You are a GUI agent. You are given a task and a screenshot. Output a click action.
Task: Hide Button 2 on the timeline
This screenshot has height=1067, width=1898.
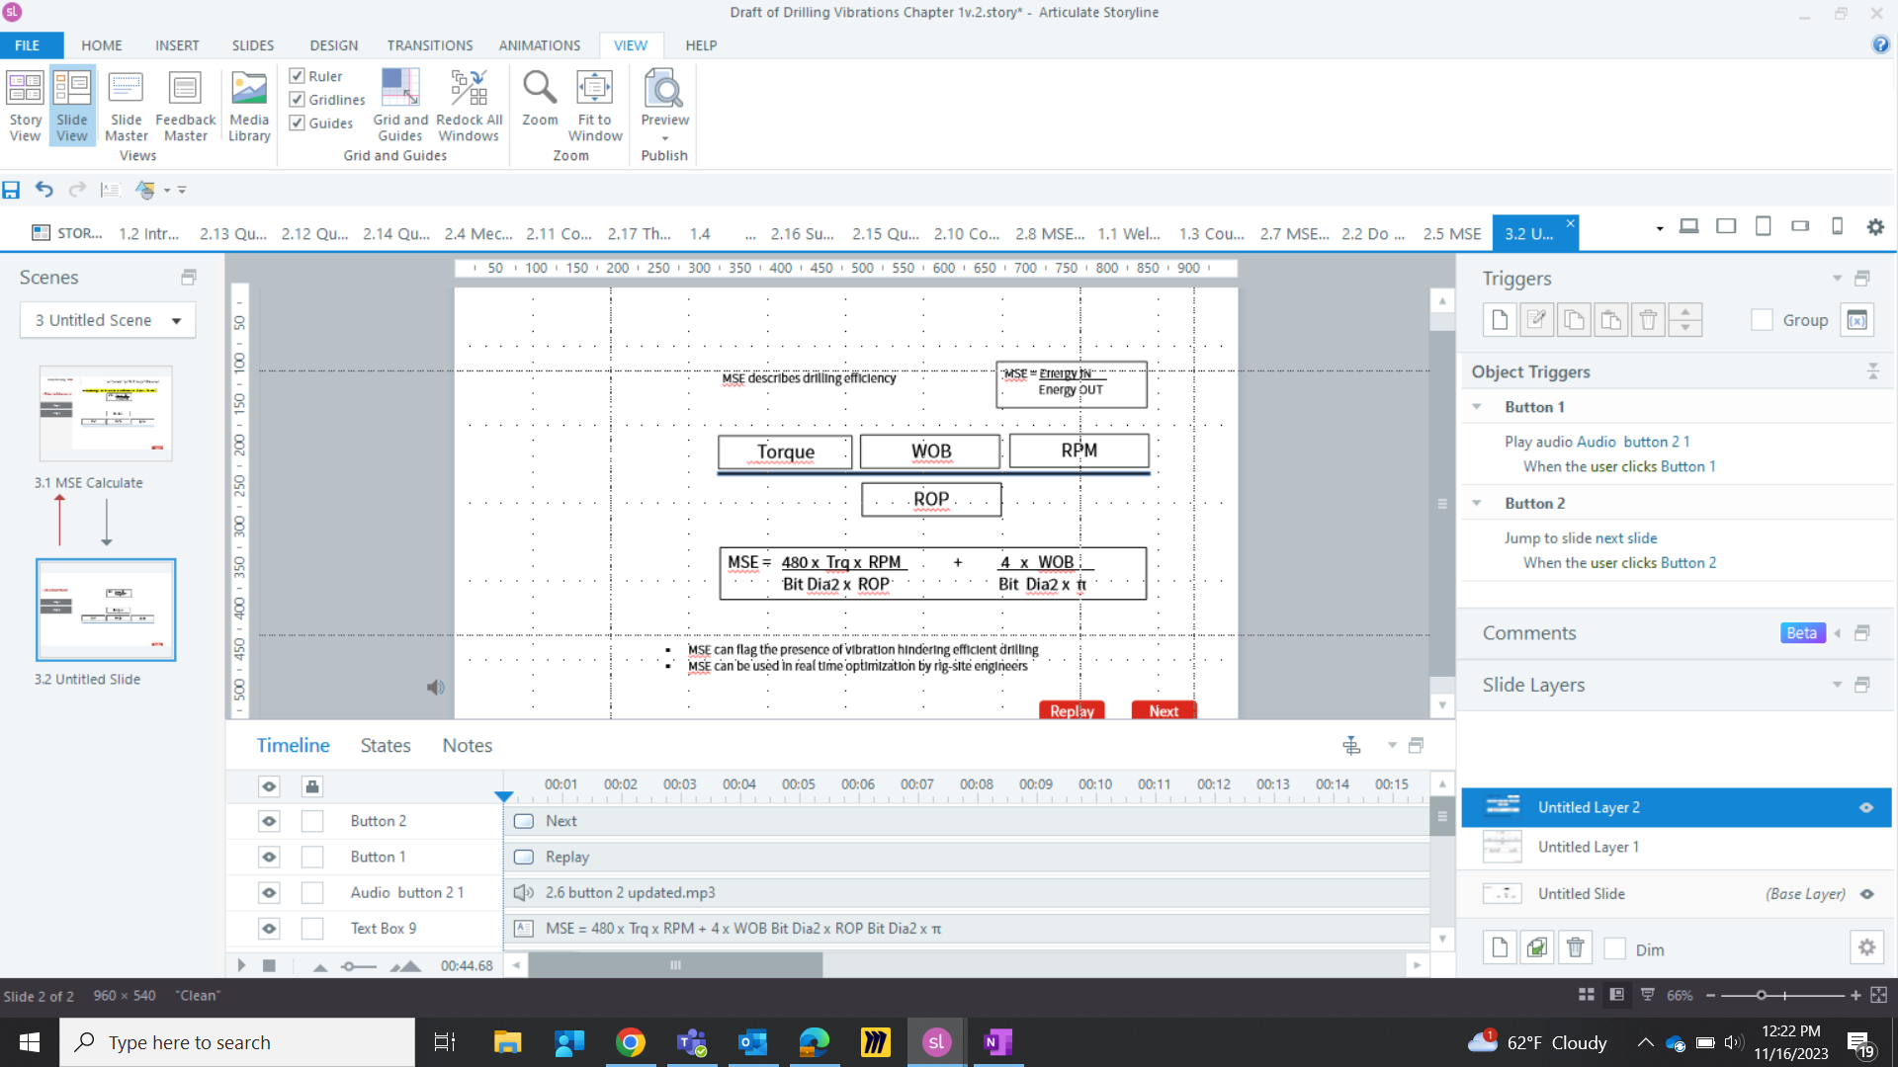(269, 821)
